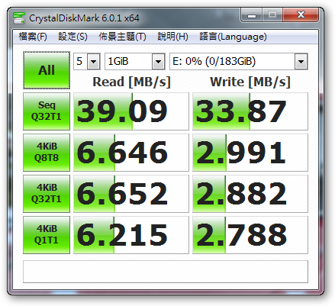Image resolution: width=335 pixels, height=306 pixels.
Task: Open the 說明(H) menu
Action: 172,37
